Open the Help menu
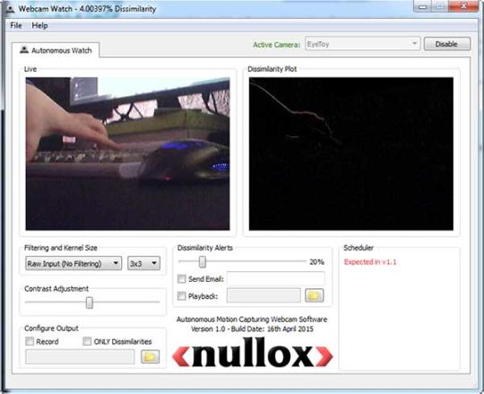The image size is (484, 394). tap(39, 26)
